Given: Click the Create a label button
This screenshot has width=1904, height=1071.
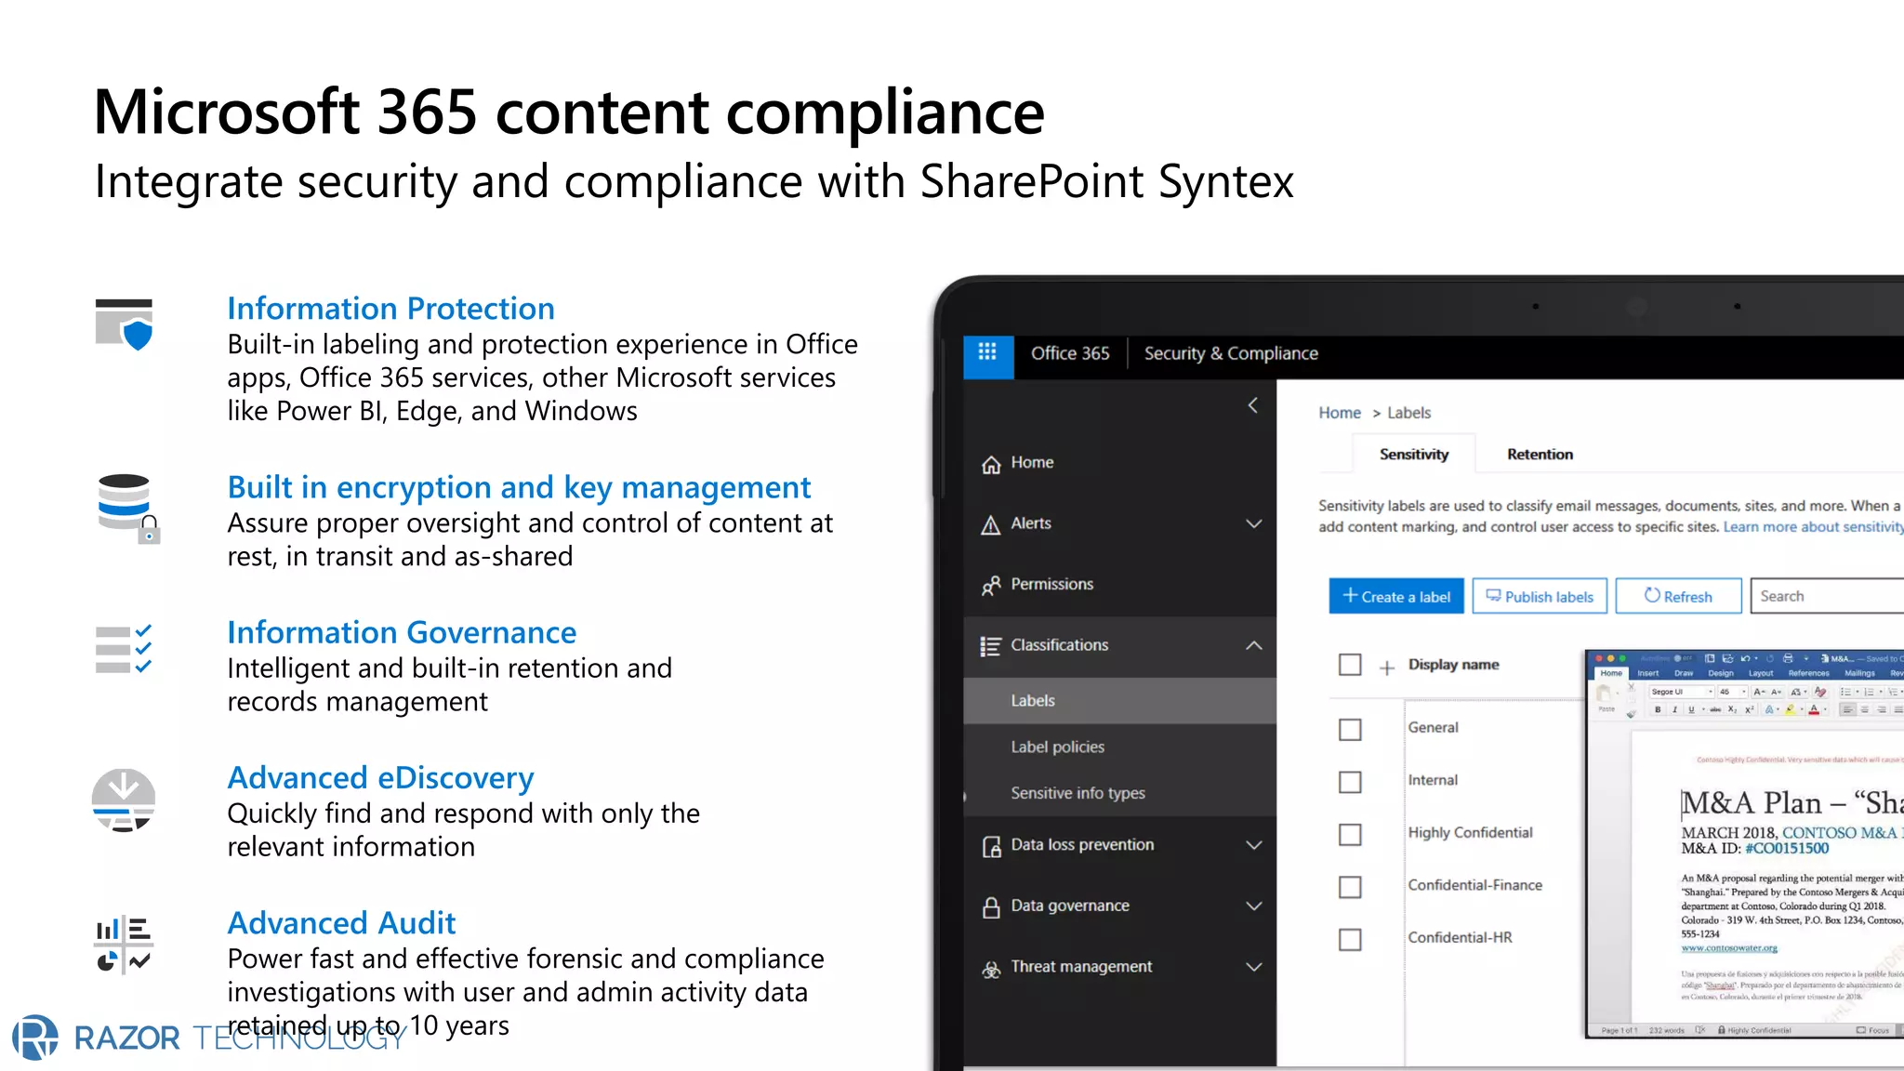Looking at the screenshot, I should point(1396,596).
